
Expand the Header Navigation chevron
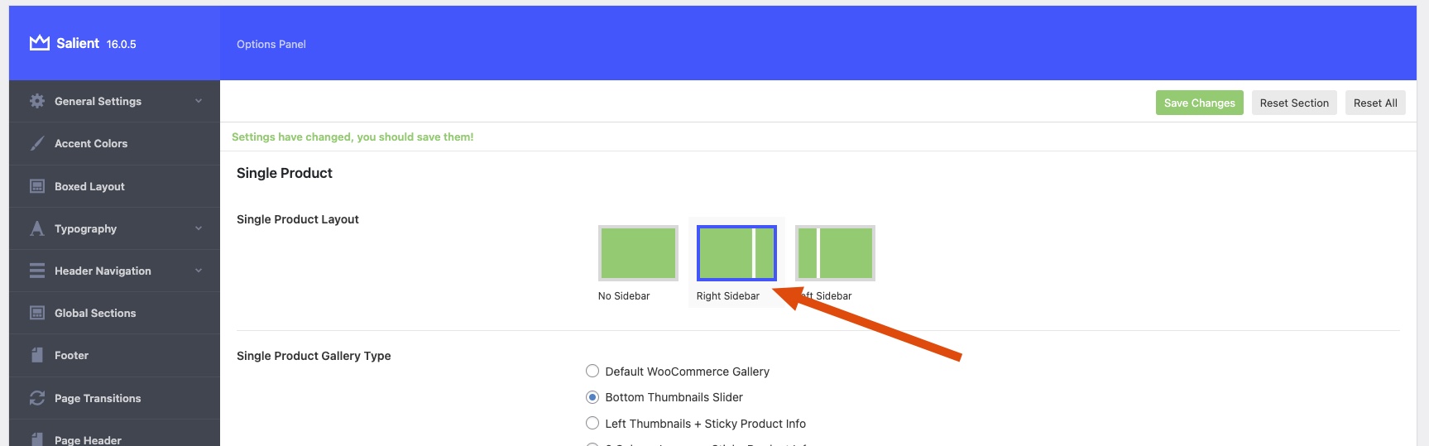(199, 271)
